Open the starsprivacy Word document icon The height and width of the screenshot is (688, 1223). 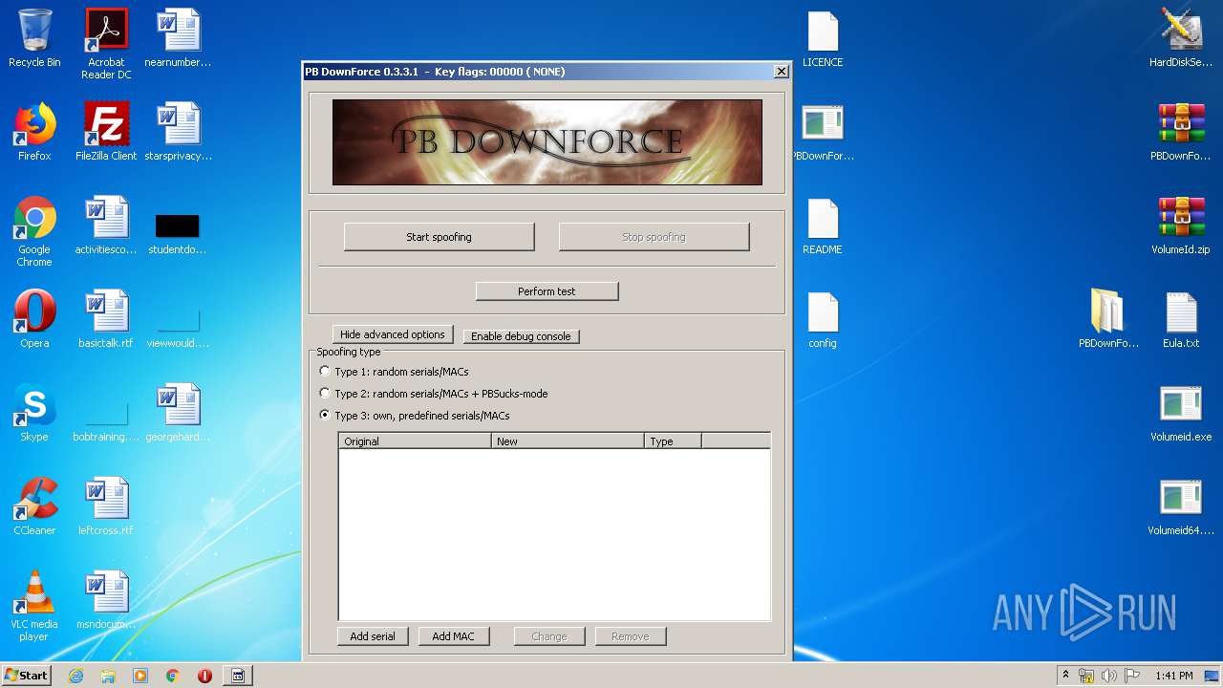point(178,132)
